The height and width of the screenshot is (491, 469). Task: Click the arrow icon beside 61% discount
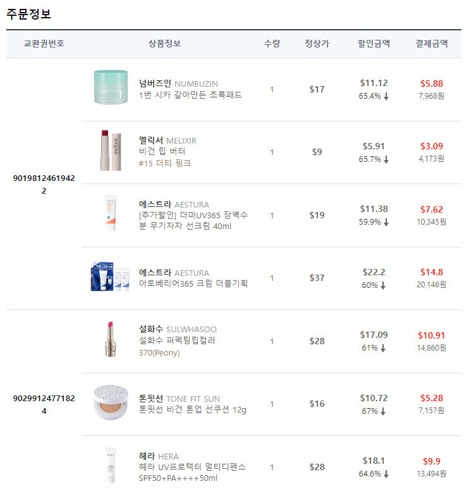(x=383, y=348)
